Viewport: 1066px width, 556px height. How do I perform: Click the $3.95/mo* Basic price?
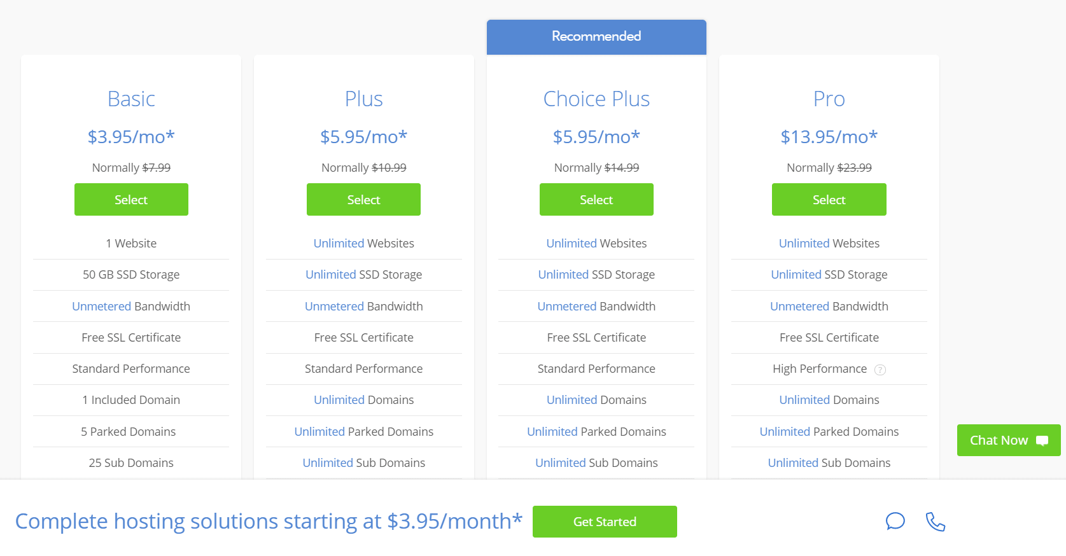coord(131,136)
